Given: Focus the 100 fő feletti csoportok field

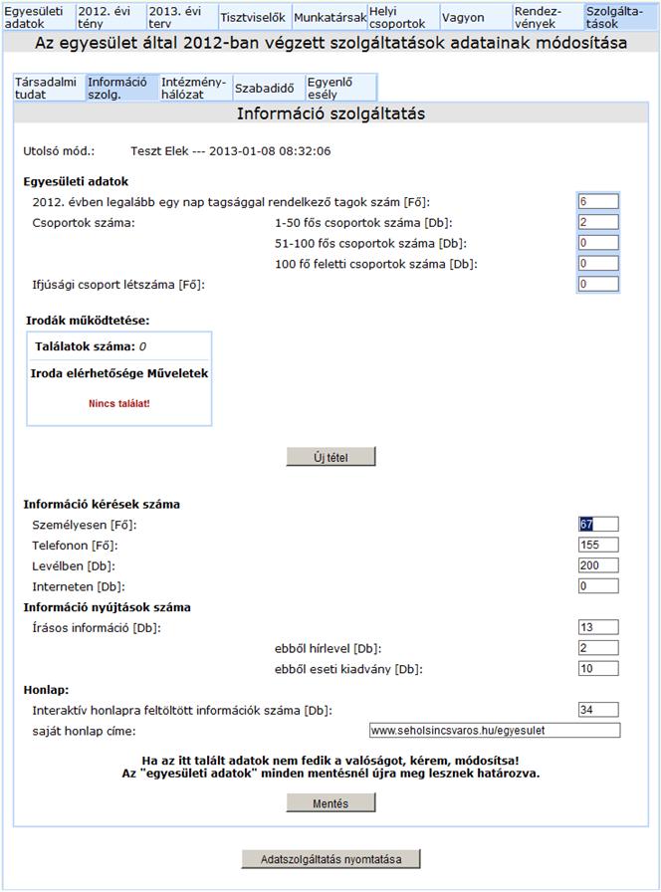Looking at the screenshot, I should pyautogui.click(x=598, y=264).
